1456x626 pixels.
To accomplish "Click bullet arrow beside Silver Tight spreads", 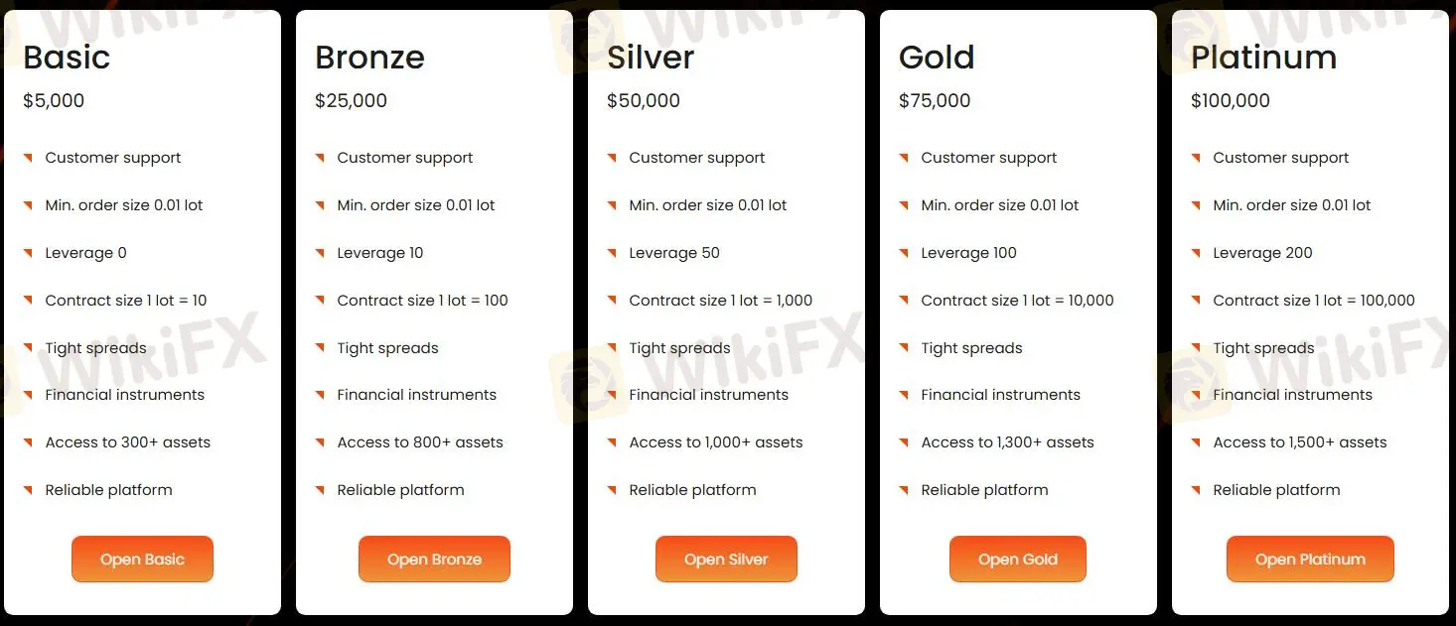I will click(612, 347).
